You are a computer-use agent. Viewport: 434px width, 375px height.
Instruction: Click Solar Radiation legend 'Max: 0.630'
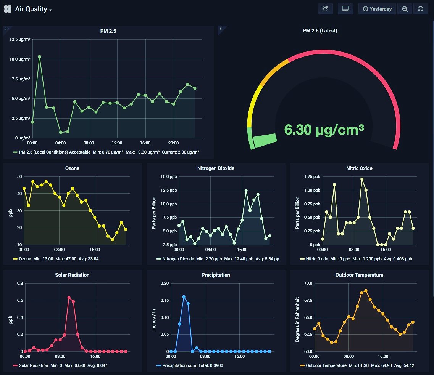coord(75,365)
